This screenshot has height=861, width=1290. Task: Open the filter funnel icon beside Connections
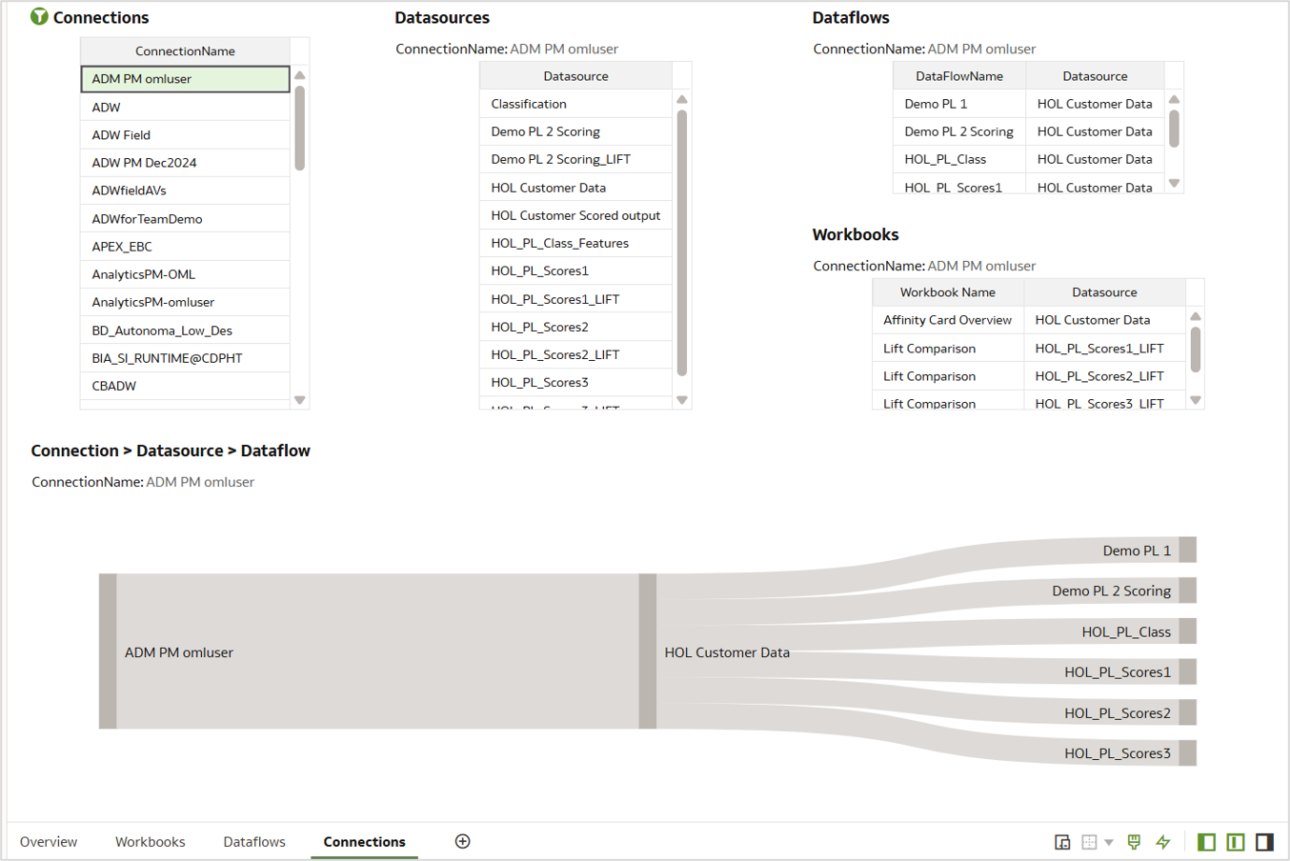38,17
